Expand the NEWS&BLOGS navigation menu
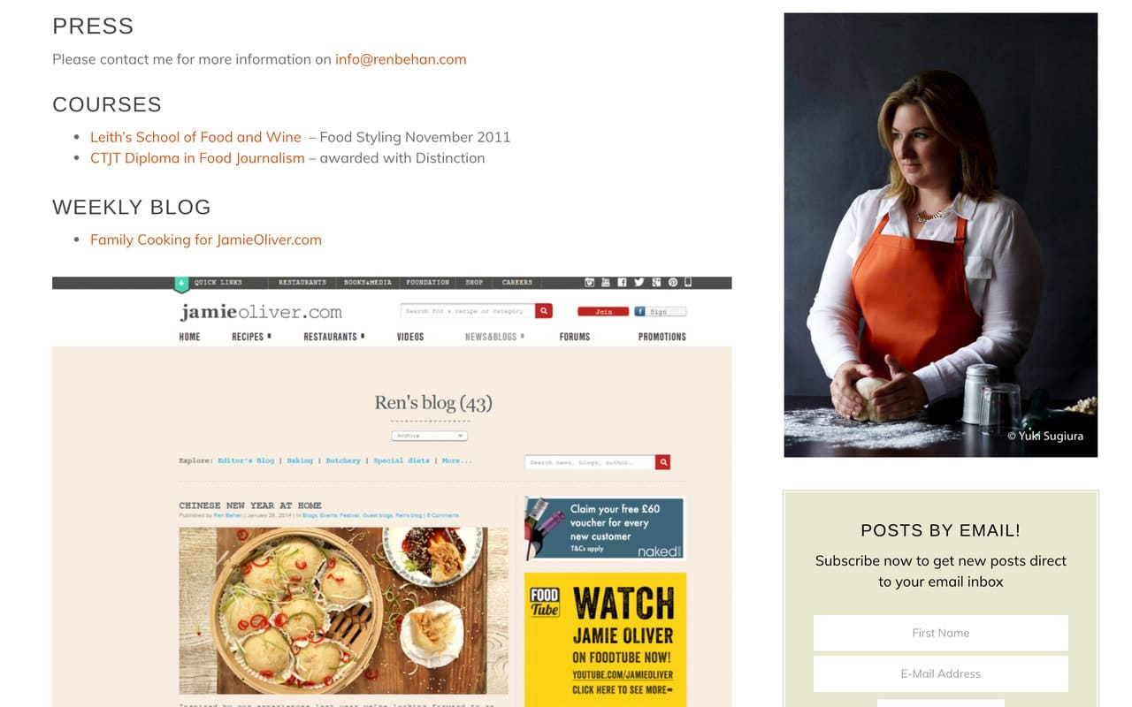The image size is (1132, 707). pyautogui.click(x=494, y=337)
